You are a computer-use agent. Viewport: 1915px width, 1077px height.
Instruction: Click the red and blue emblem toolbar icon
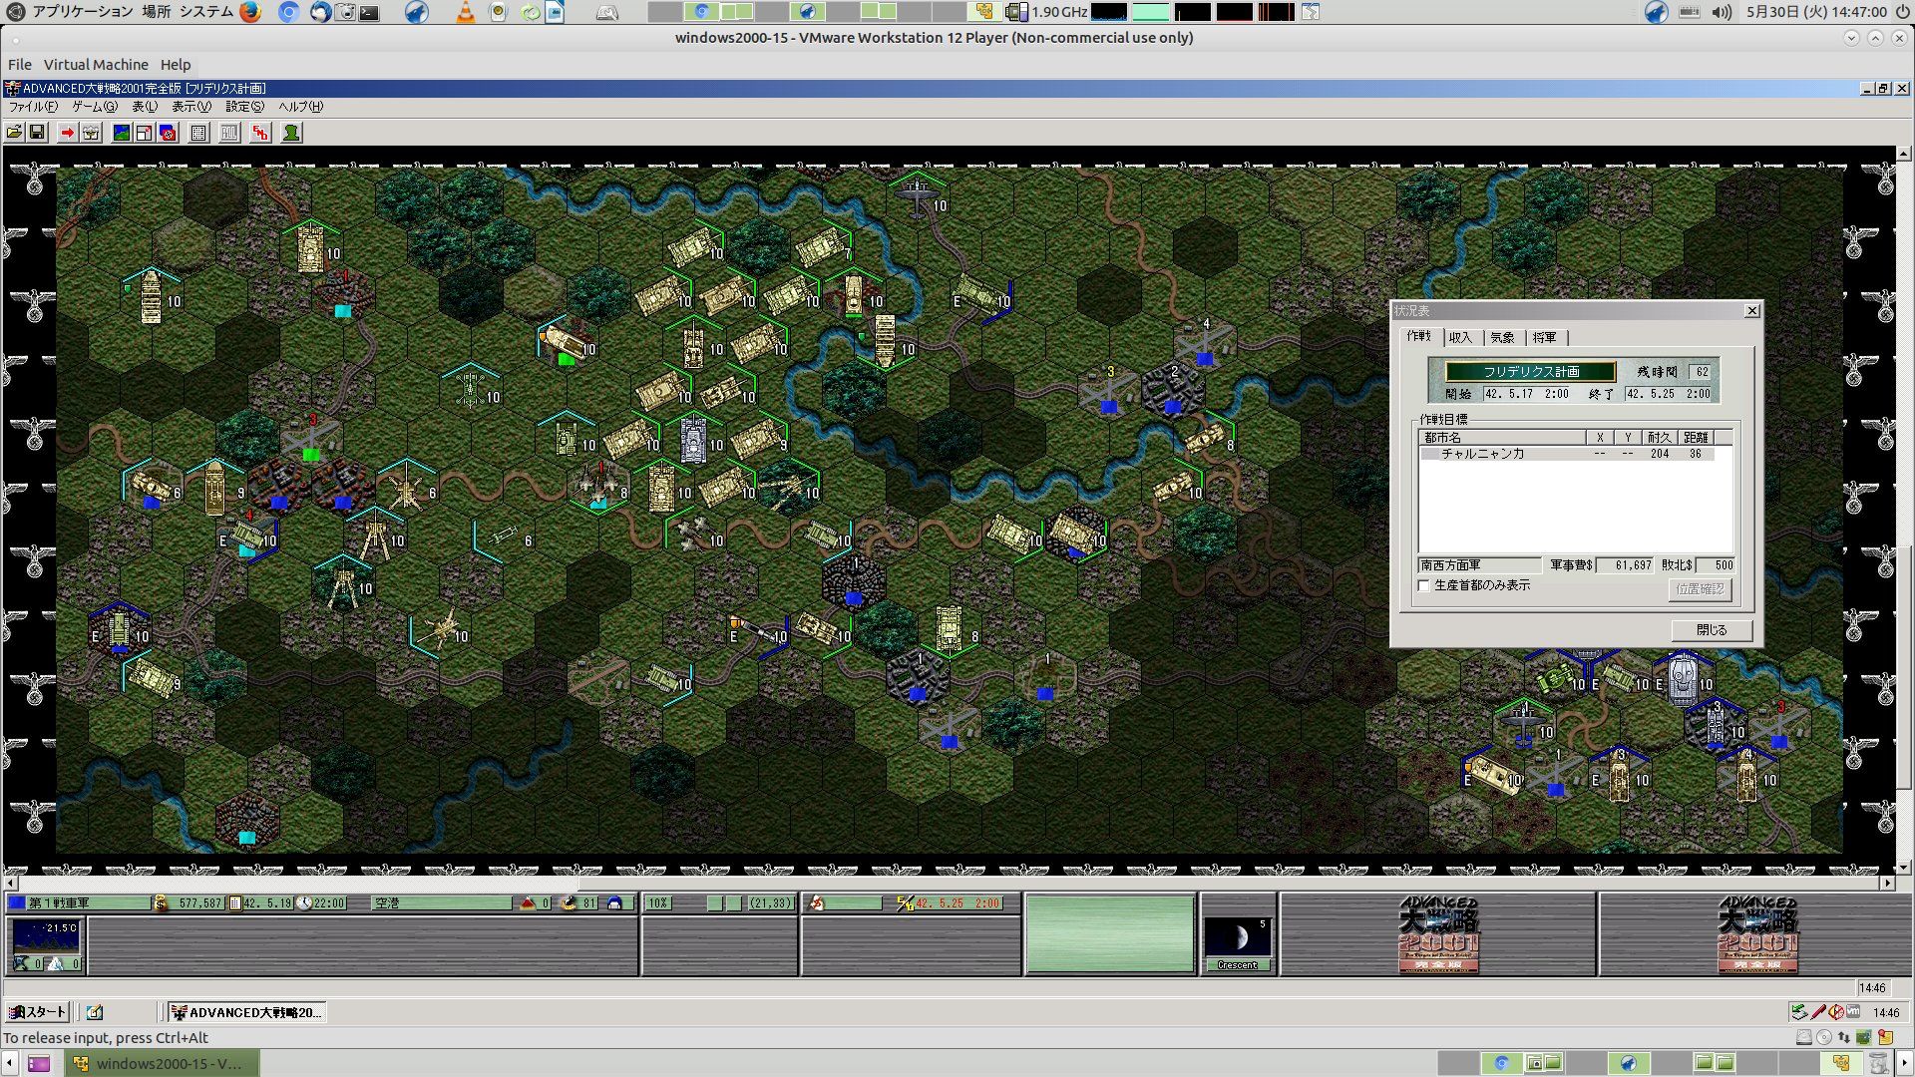pos(168,133)
